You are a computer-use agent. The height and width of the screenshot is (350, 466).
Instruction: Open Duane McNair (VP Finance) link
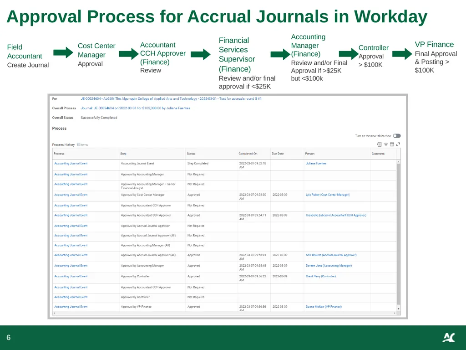click(324, 307)
